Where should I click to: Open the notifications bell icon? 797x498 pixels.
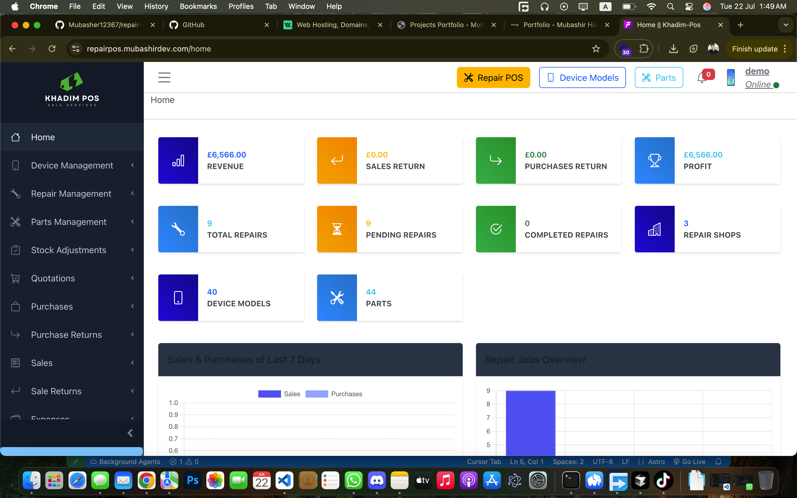(702, 78)
